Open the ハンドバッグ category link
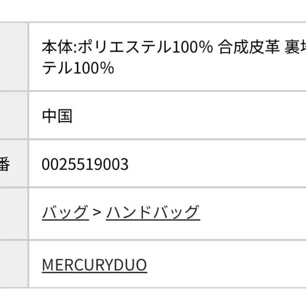Screen dimensions: 306x306 click(153, 213)
